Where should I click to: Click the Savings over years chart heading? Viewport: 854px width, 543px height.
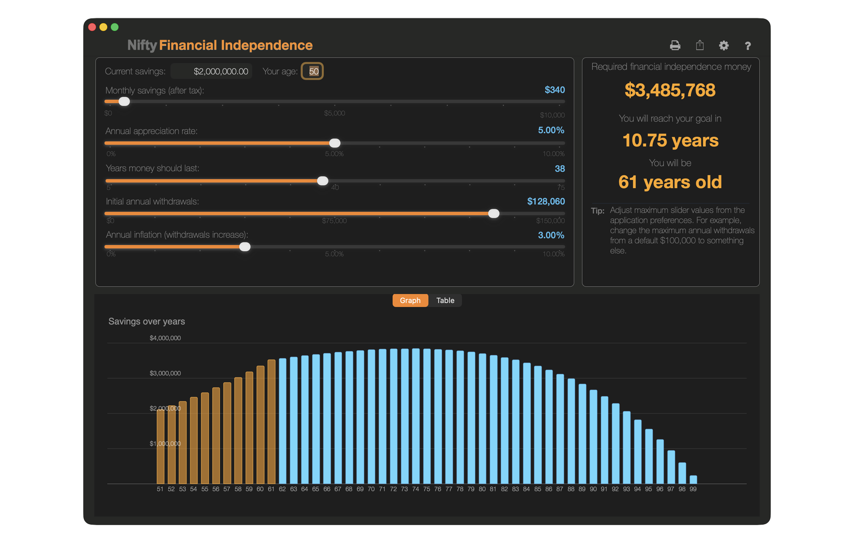[147, 321]
